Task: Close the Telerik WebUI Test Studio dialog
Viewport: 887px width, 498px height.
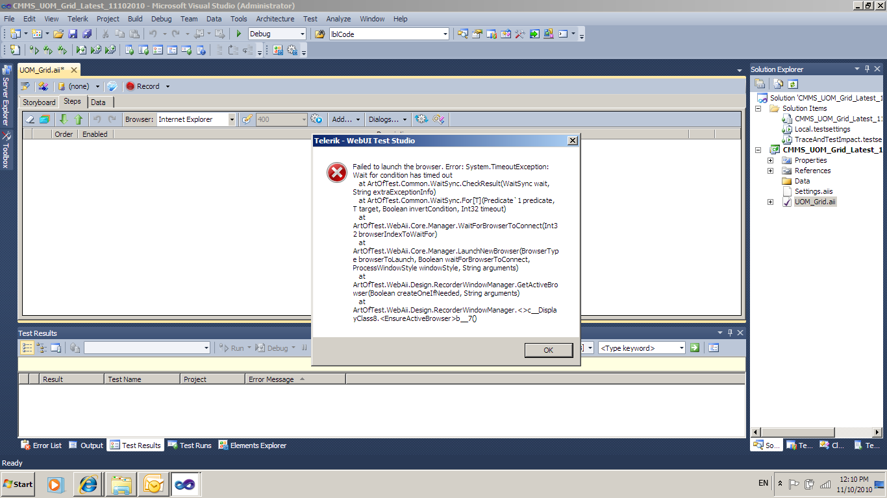Action: 572,141
